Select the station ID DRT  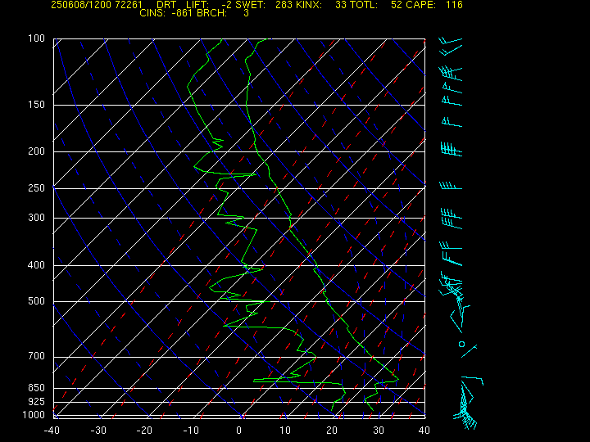166,5
